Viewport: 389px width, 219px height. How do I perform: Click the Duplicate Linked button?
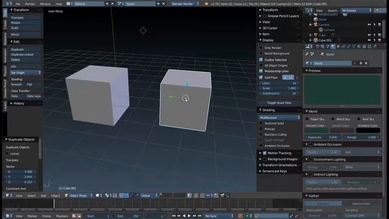click(x=26, y=54)
